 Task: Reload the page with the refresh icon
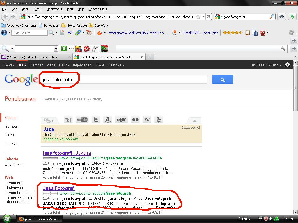[208, 17]
